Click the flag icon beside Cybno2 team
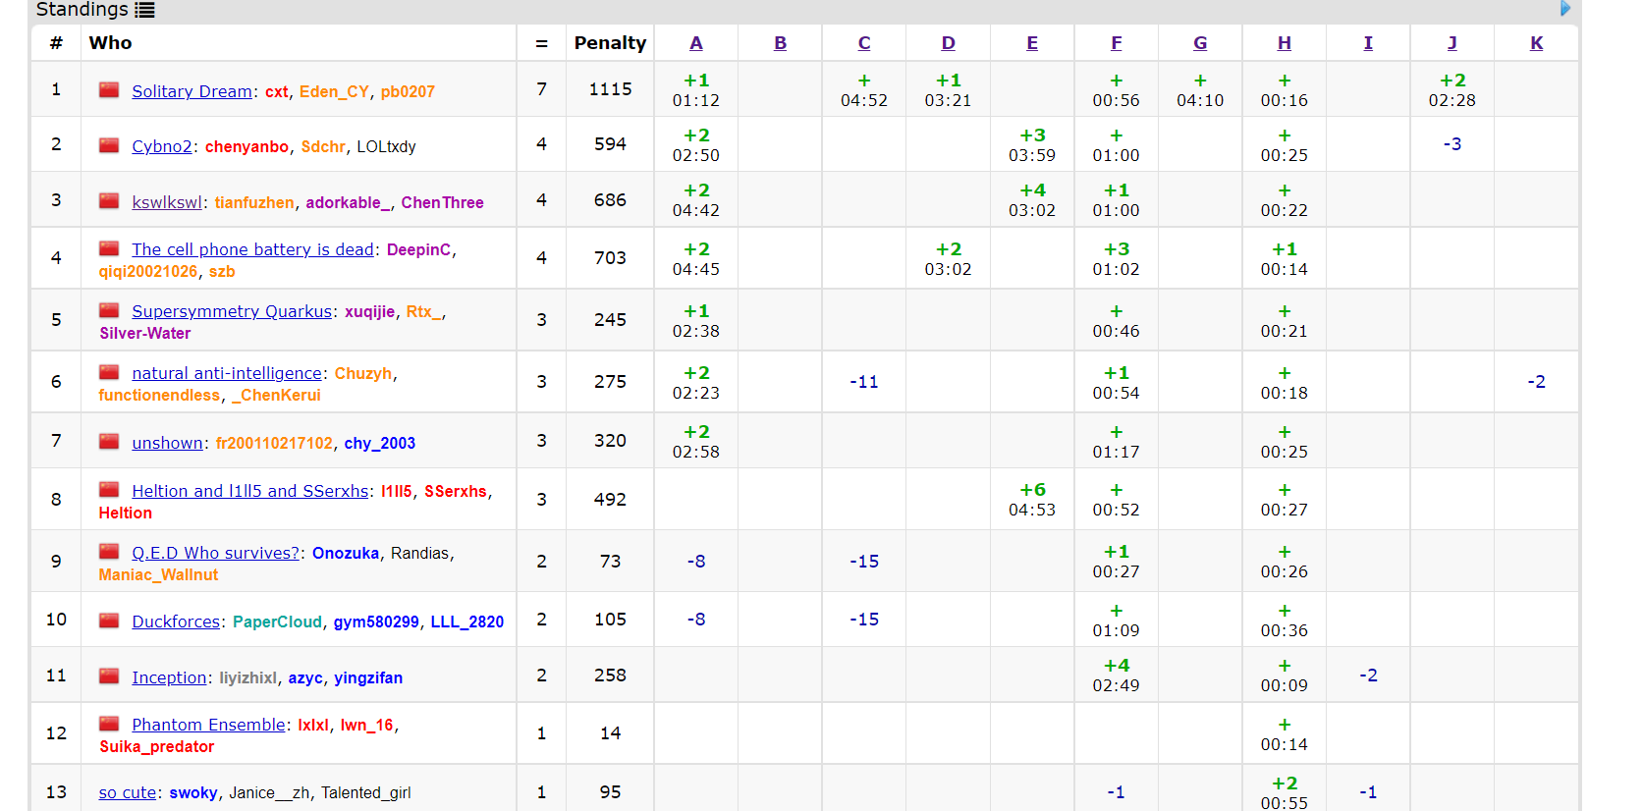1643x811 pixels. 109,145
